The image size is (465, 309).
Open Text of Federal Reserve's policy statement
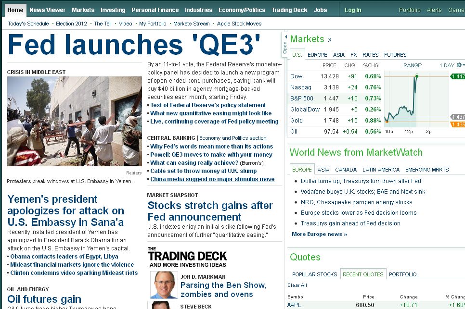pos(208,105)
